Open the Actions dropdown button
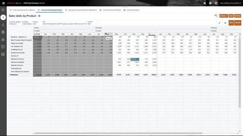 (x=224, y=16)
